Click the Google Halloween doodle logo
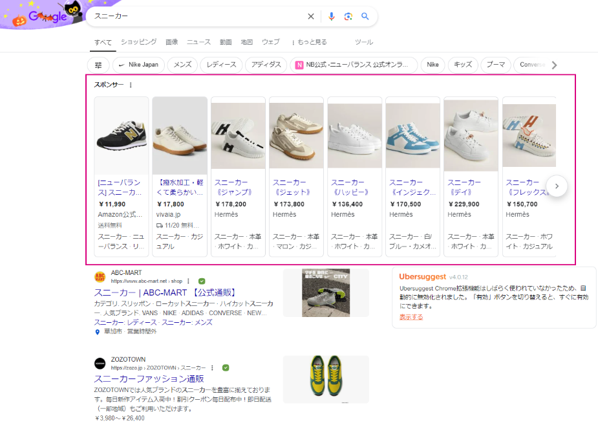The height and width of the screenshot is (427, 598). (47, 16)
